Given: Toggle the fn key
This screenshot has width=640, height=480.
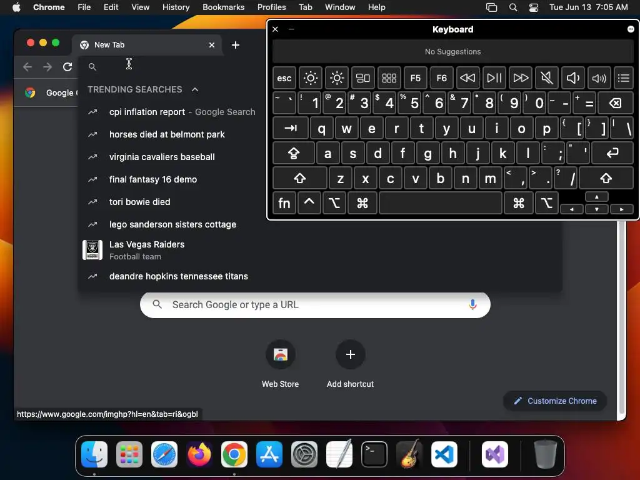Looking at the screenshot, I should pos(284,203).
